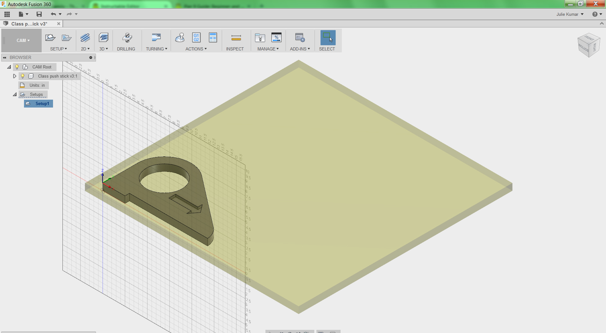Select Setup1 in the browser tree
Image resolution: width=606 pixels, height=333 pixels.
[42, 103]
